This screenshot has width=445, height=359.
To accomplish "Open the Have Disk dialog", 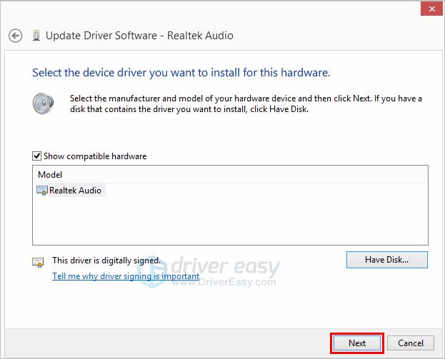I will pos(387,260).
